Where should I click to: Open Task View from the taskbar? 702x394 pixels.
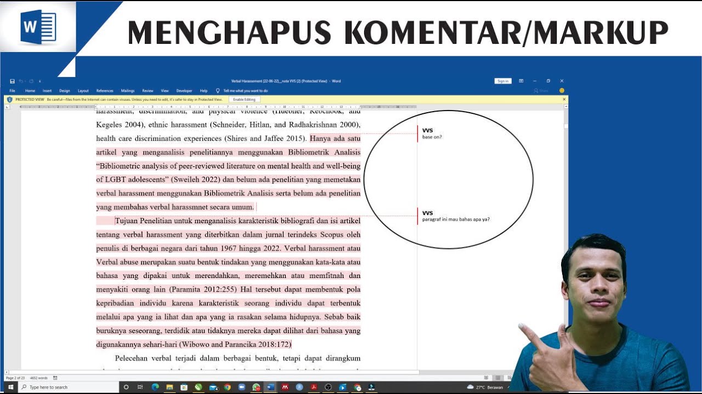coord(140,387)
